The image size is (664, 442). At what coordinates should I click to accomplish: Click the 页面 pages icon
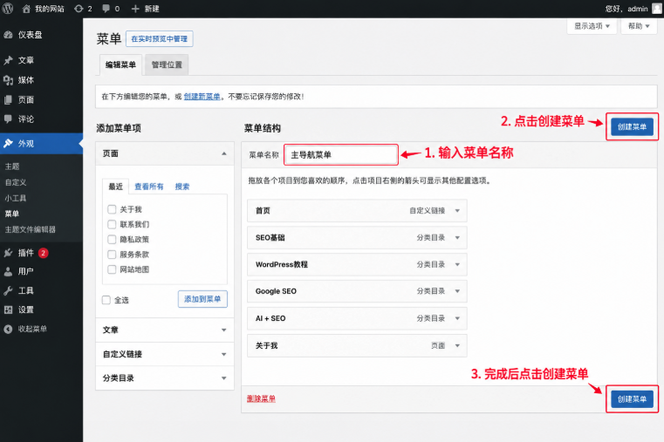pos(8,99)
